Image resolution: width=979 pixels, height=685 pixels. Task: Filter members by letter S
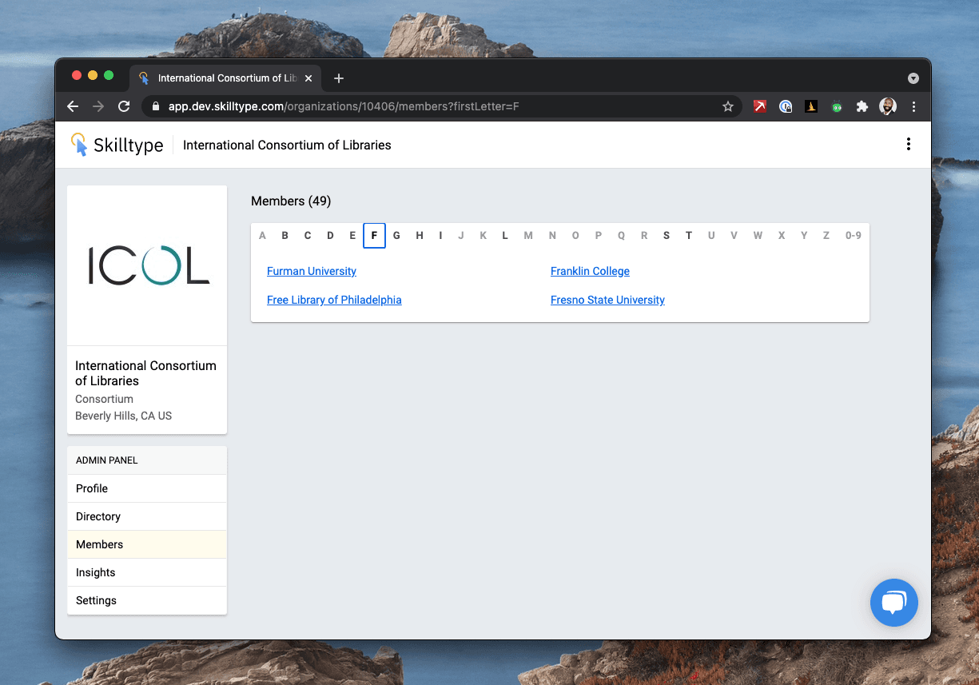pos(666,236)
